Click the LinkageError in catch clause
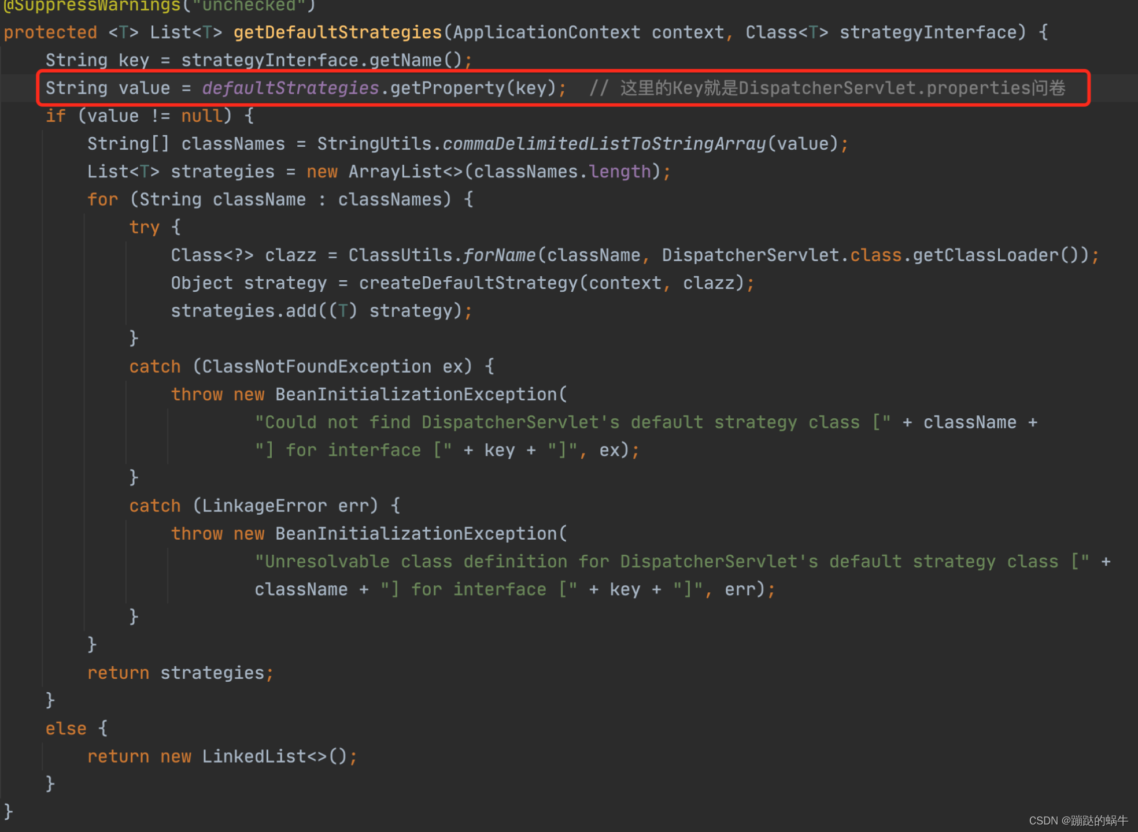The image size is (1138, 832). pyautogui.click(x=264, y=506)
